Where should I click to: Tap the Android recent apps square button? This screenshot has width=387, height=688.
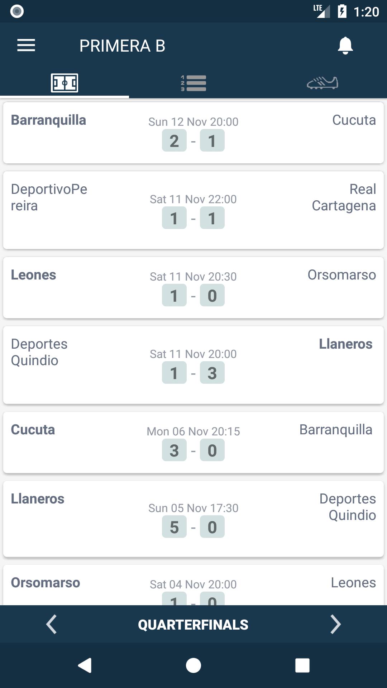coord(302,665)
